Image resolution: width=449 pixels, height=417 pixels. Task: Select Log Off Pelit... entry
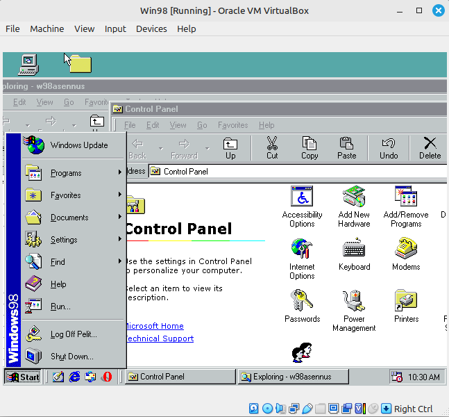click(74, 334)
